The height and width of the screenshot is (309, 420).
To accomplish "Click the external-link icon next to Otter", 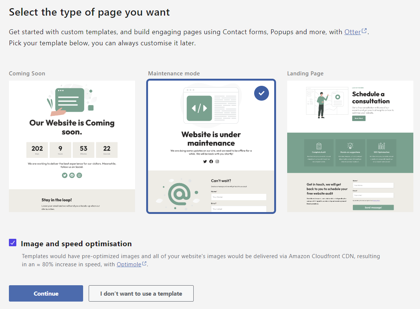I will click(364, 30).
